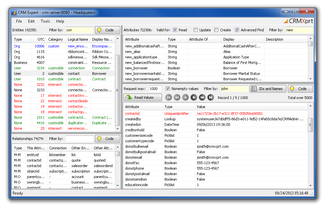326x208 pixels.
Task: Select the 'listmember' relationship row
Action: point(63,155)
